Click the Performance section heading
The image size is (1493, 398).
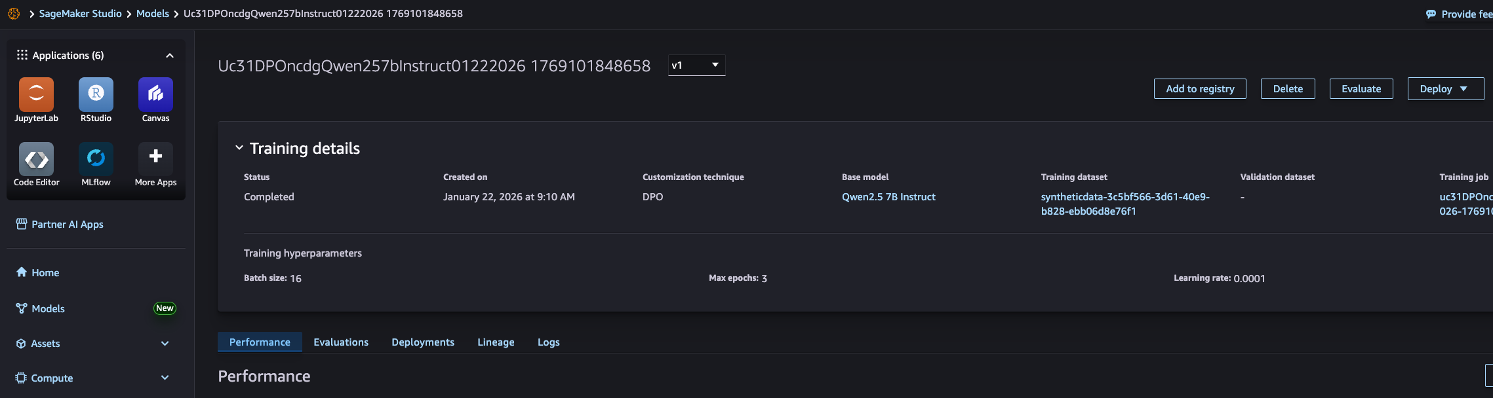264,376
